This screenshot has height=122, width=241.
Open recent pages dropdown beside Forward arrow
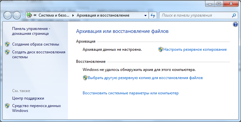click(23, 16)
